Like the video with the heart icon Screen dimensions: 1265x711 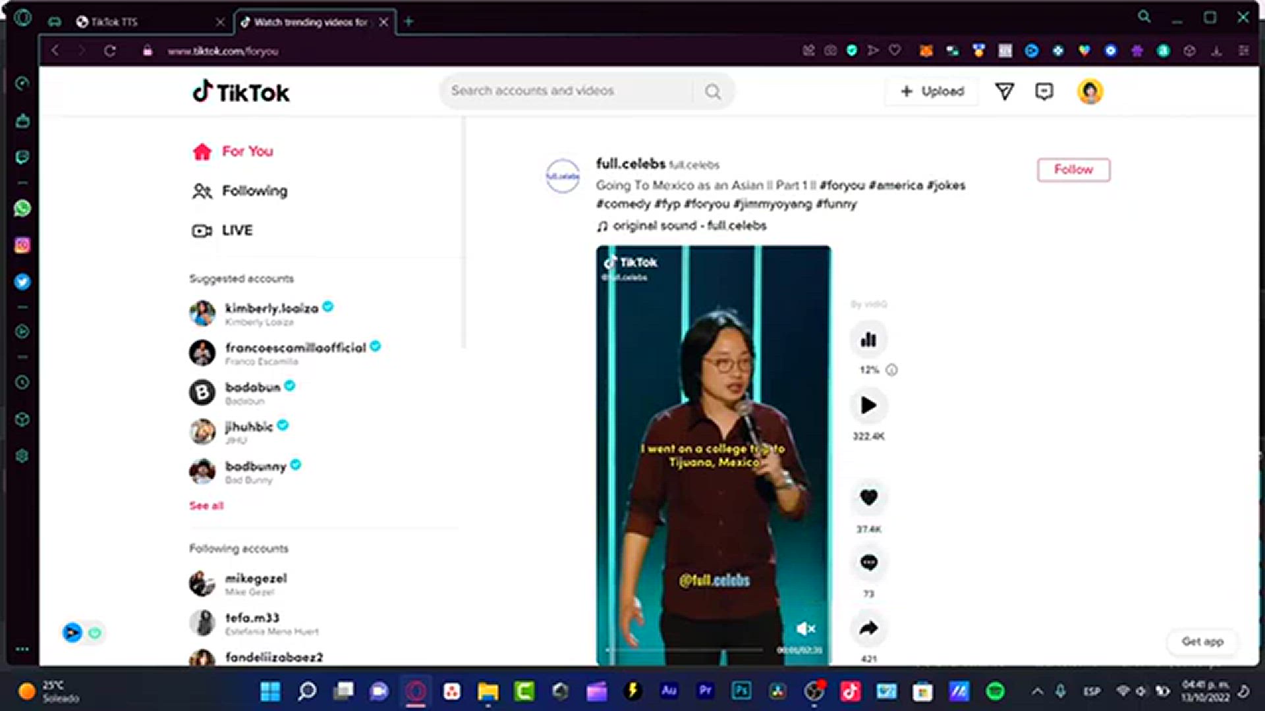point(869,497)
